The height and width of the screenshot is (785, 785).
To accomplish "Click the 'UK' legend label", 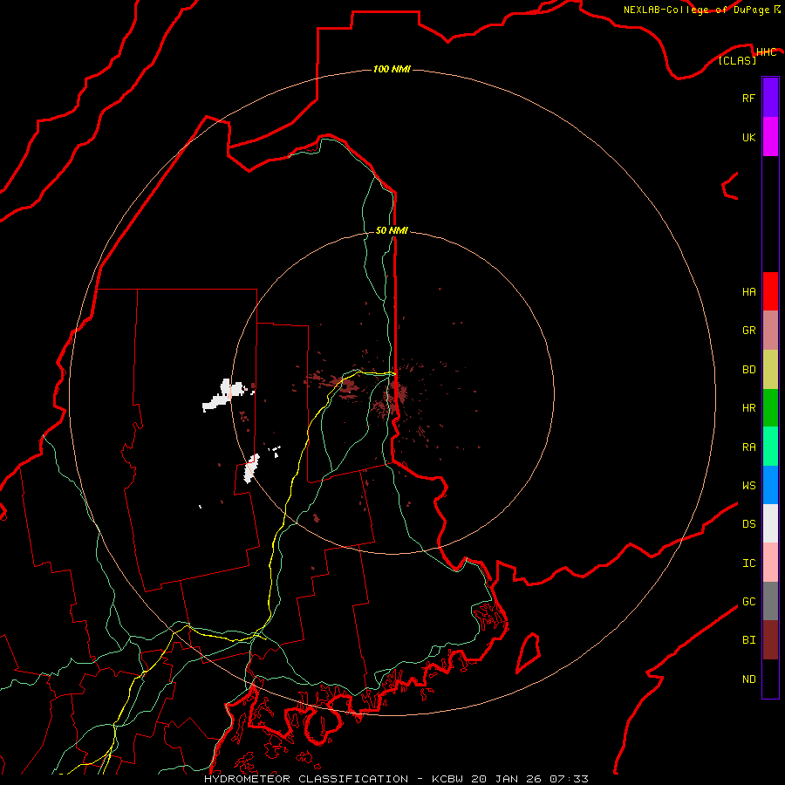I will tap(748, 137).
